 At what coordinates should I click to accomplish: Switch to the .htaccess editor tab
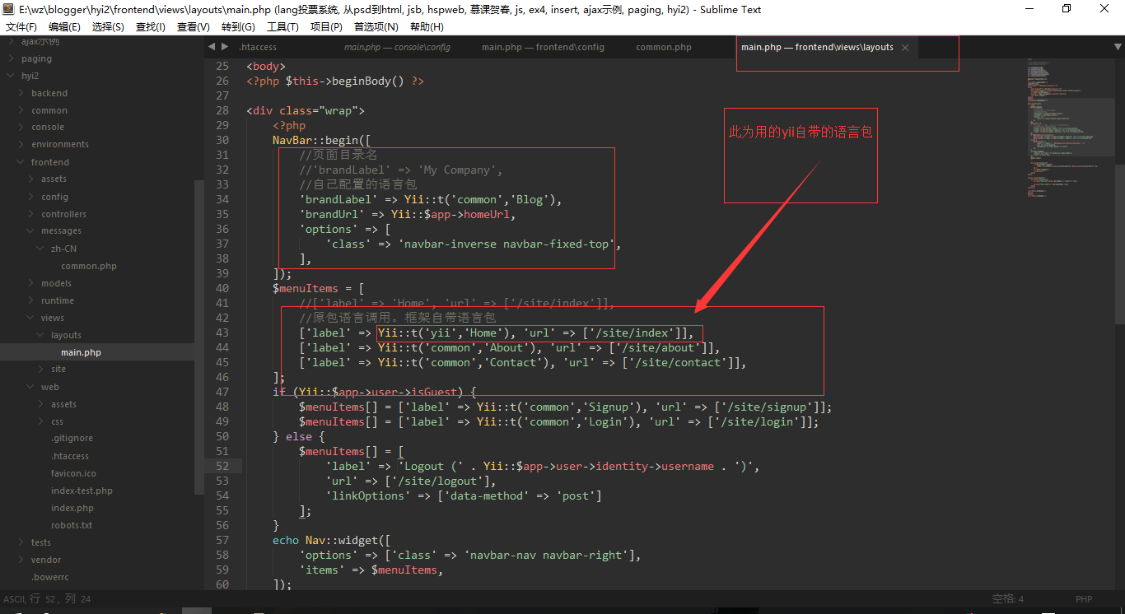(x=258, y=47)
